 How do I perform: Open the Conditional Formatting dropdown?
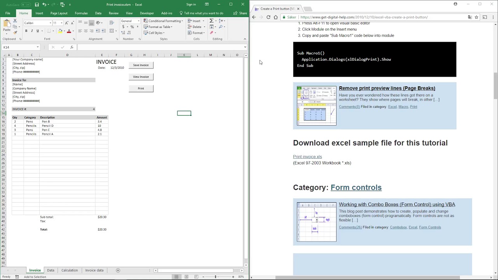click(163, 21)
